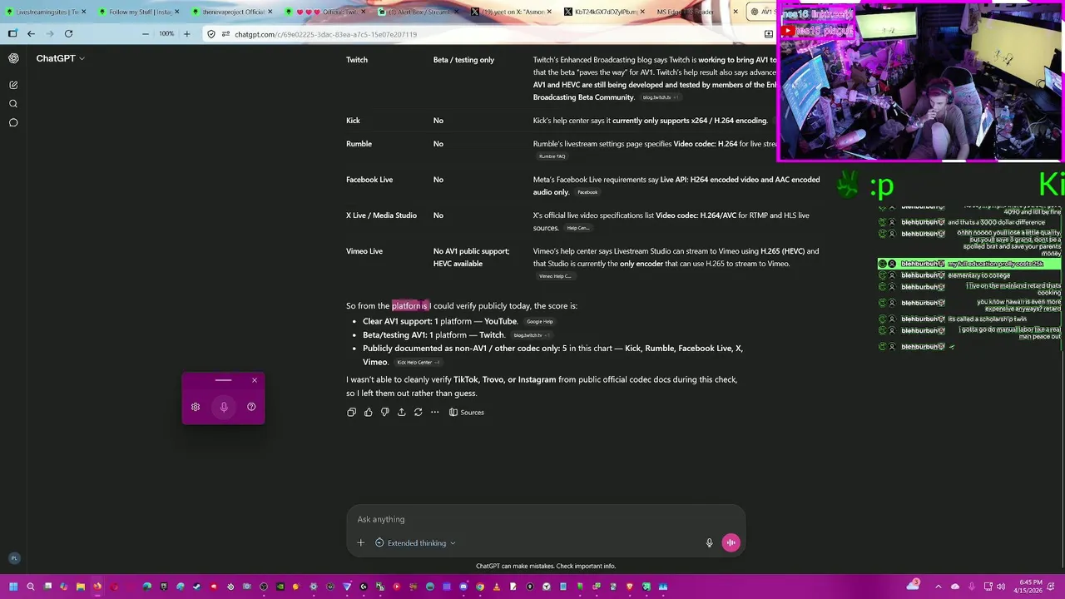The image size is (1065, 599).
Task: Open search chats in sidebar
Action: point(13,104)
